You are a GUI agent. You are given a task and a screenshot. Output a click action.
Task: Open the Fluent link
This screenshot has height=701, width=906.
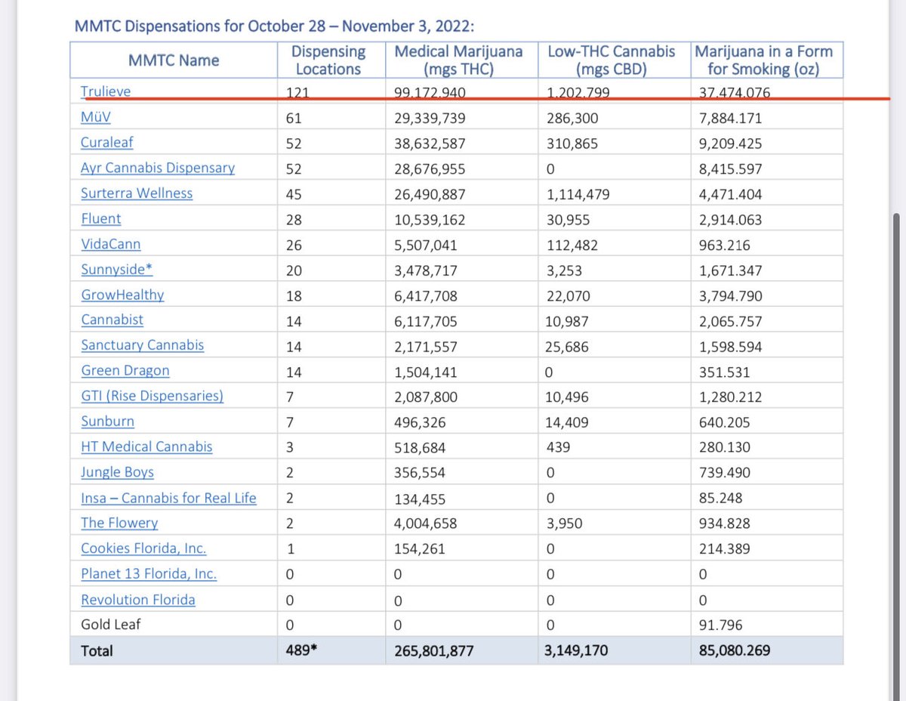[101, 218]
